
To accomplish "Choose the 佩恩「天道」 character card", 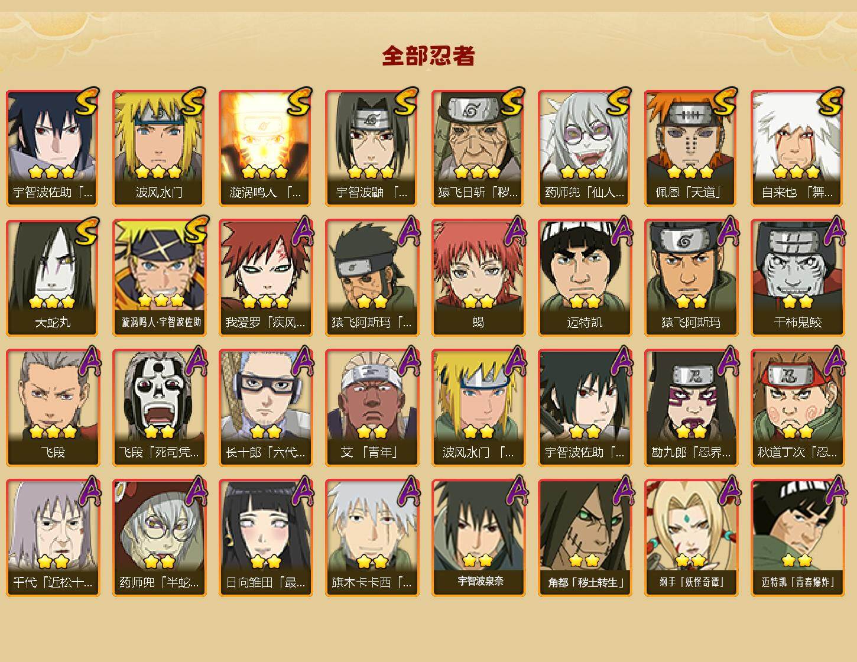I will [x=691, y=148].
